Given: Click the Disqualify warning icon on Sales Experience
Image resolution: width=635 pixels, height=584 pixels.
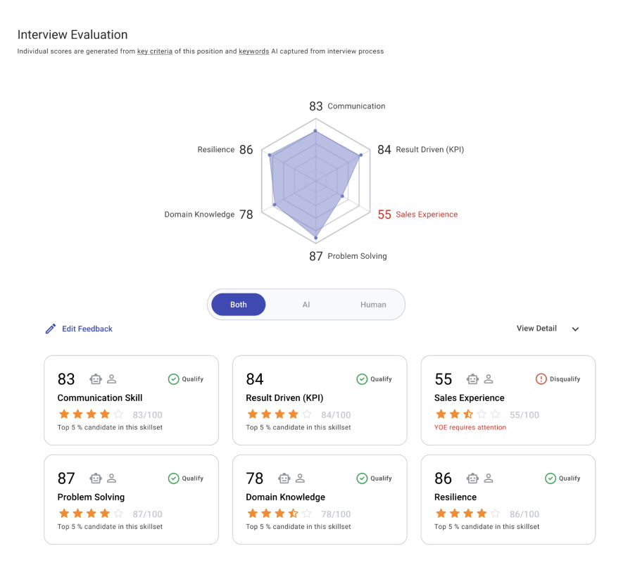Looking at the screenshot, I should (541, 379).
